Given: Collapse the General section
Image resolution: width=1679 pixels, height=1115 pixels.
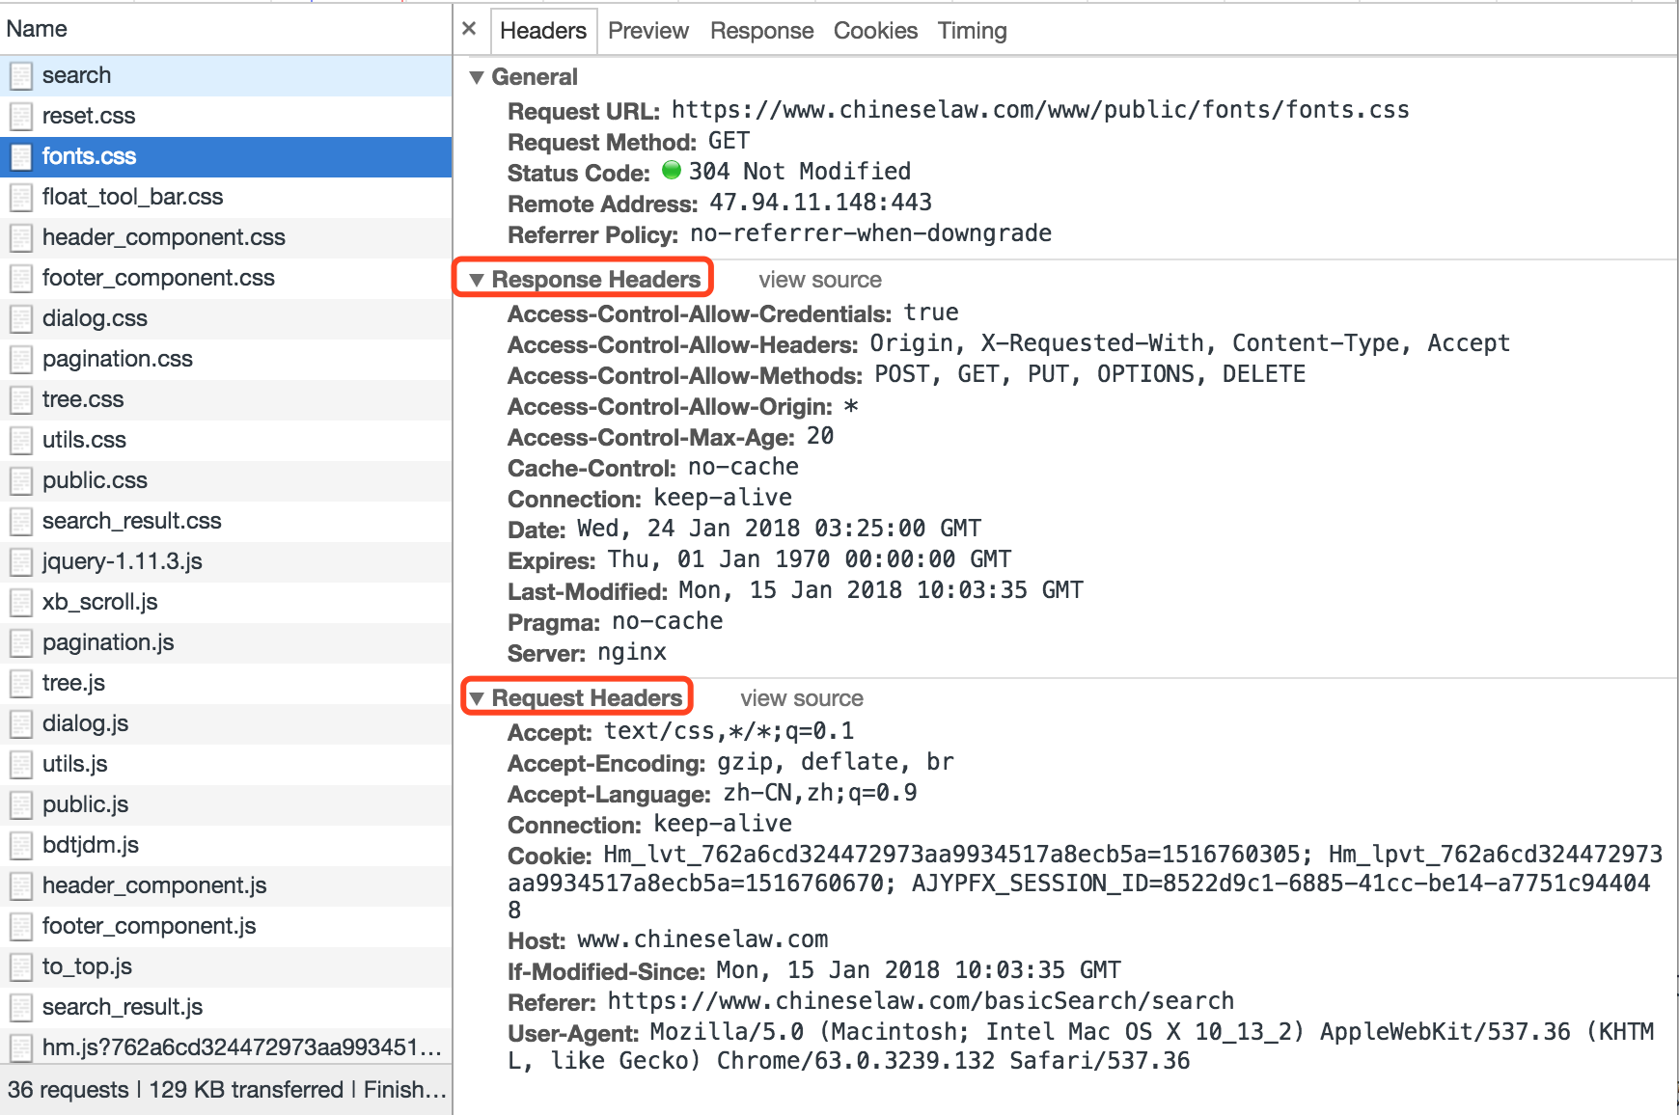Looking at the screenshot, I should (x=477, y=77).
